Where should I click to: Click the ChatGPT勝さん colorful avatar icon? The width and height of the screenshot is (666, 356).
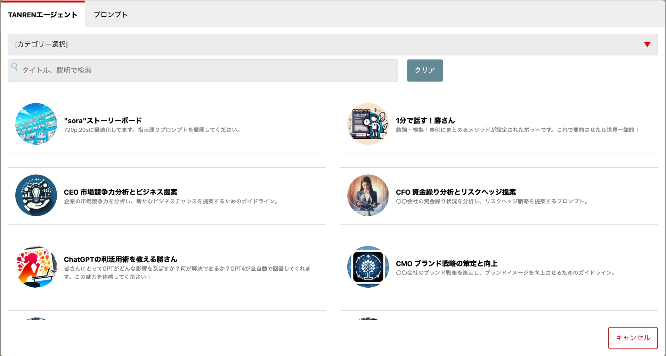[x=36, y=267]
